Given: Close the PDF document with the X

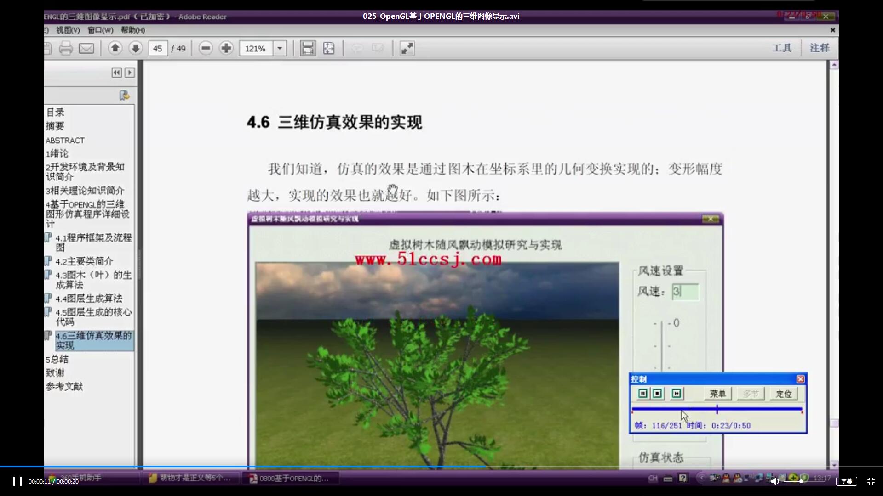Looking at the screenshot, I should 832,30.
